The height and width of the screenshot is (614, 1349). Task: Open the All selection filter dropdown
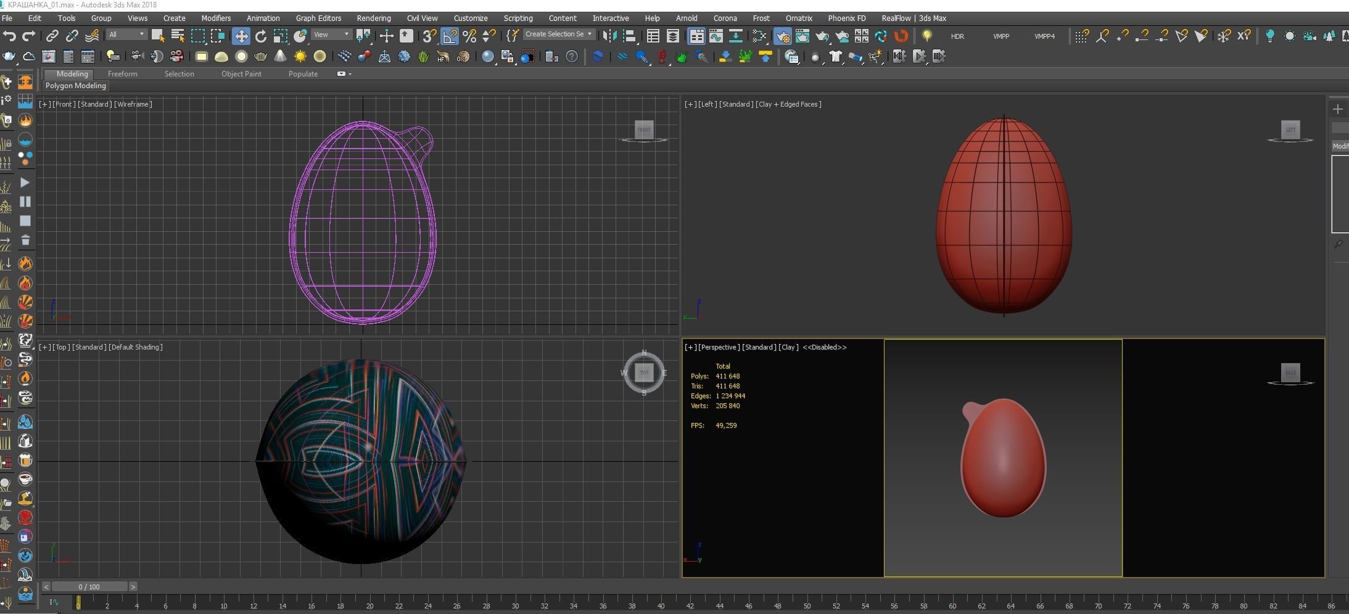(x=126, y=35)
